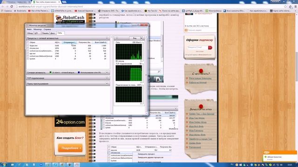Reload the page with the refresh icon
This screenshot has width=298, height=167.
12,6
